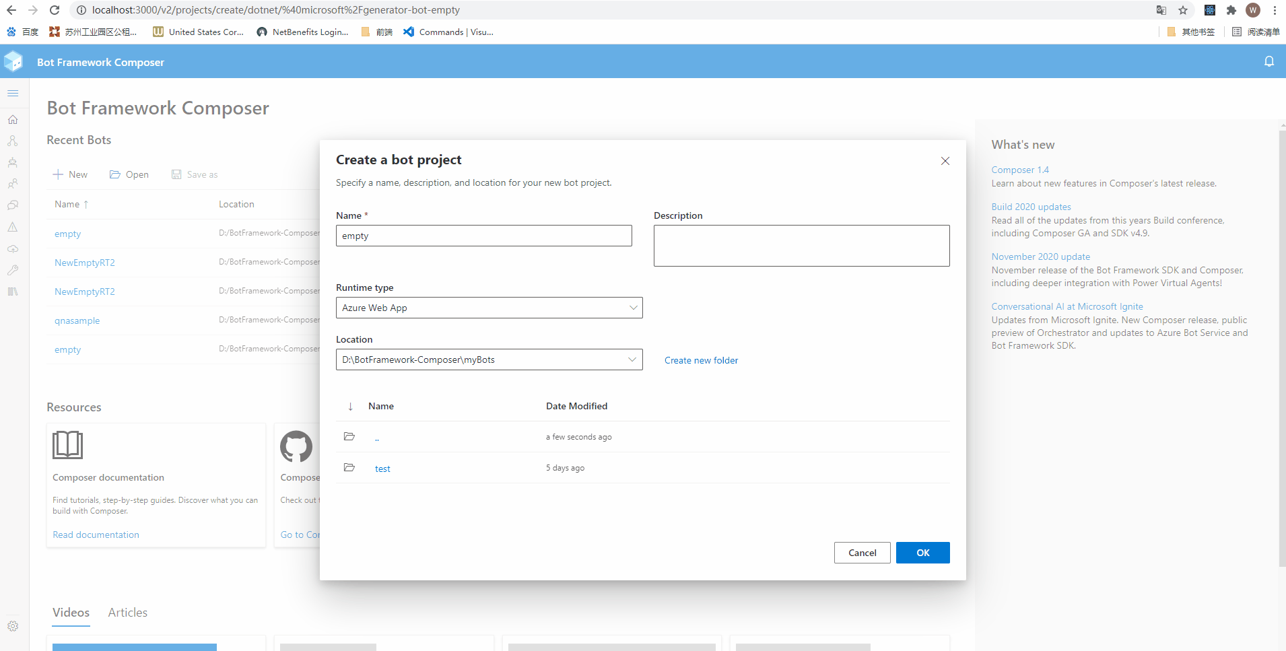Click Read documentation link
1286x651 pixels.
pyautogui.click(x=96, y=535)
